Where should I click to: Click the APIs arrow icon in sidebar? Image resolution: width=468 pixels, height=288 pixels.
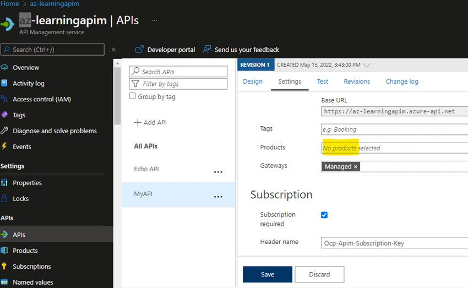coord(4,234)
